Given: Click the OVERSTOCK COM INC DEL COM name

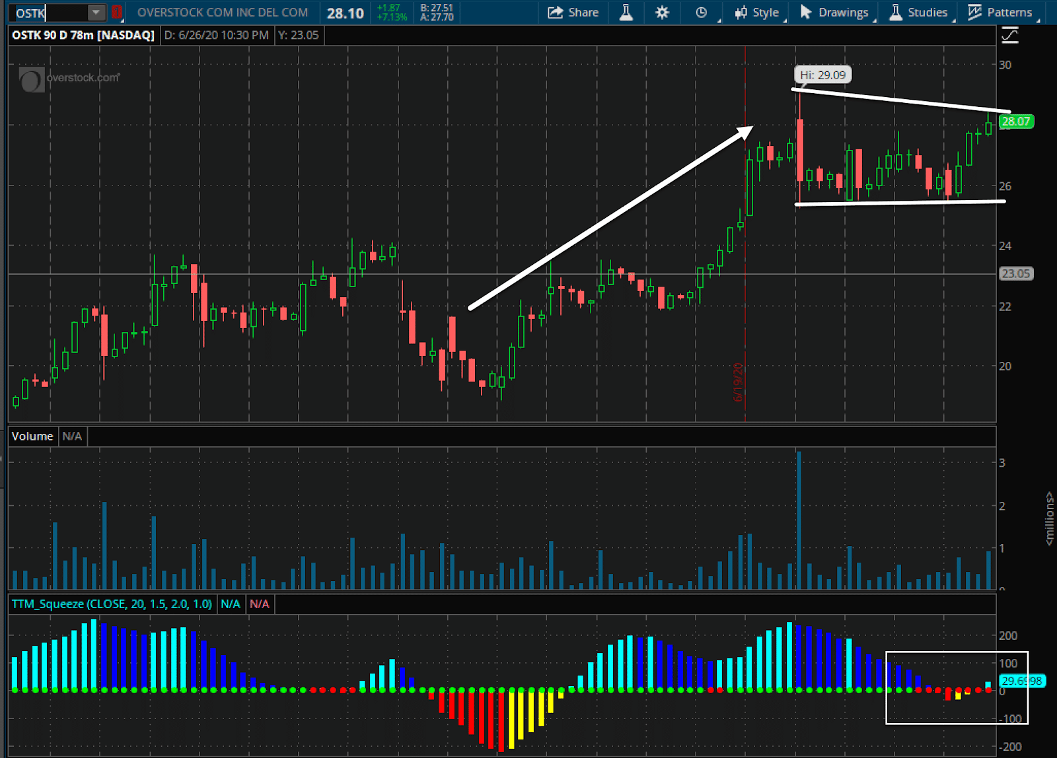Looking at the screenshot, I should click(223, 13).
